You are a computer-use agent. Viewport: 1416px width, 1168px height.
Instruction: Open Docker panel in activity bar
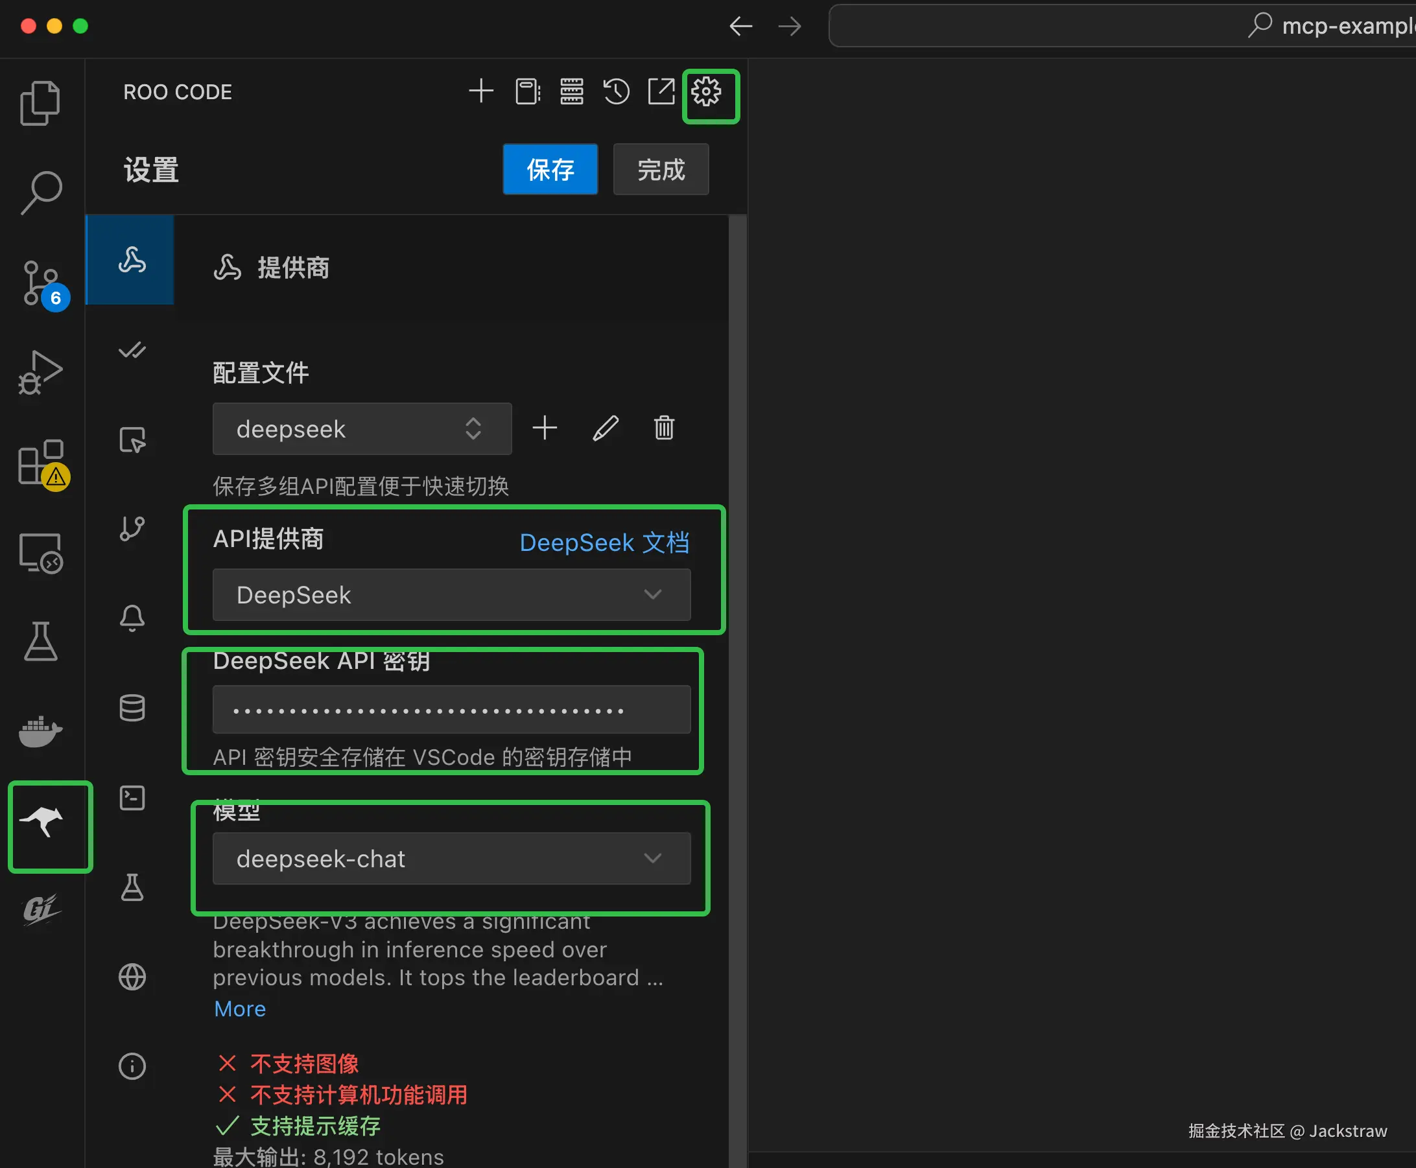tap(40, 731)
